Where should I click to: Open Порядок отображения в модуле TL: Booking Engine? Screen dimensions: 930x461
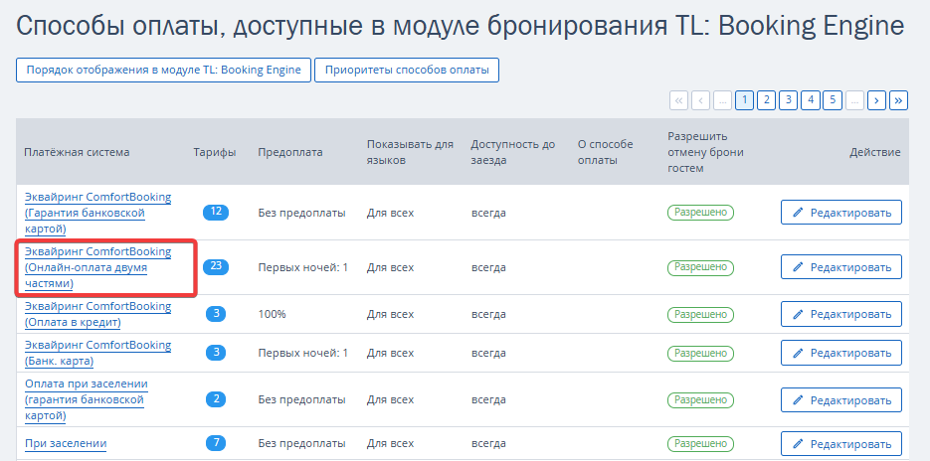164,70
